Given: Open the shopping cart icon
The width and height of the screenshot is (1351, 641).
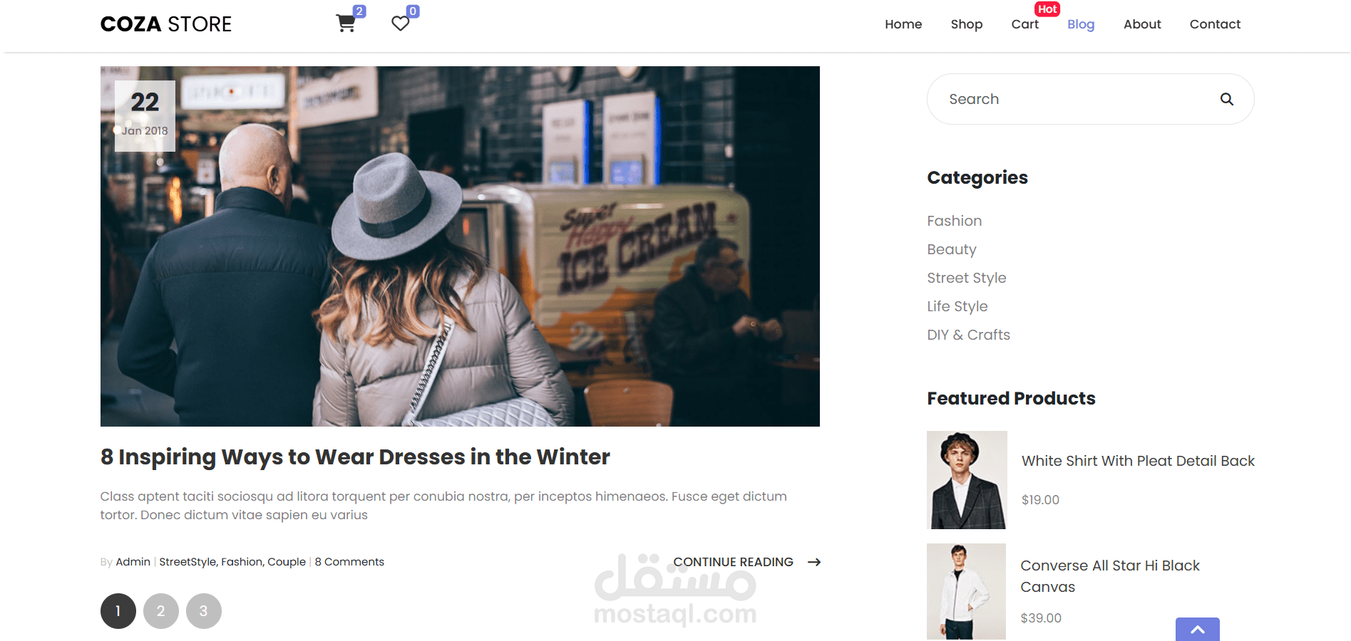Looking at the screenshot, I should coord(346,24).
